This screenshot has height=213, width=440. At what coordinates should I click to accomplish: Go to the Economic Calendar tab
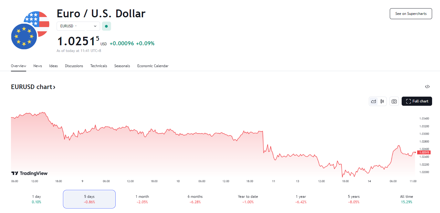coord(153,66)
